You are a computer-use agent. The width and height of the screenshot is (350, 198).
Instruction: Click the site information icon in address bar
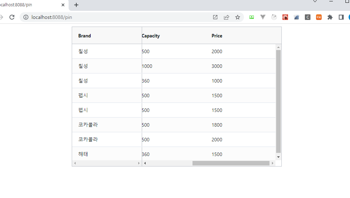tap(26, 17)
